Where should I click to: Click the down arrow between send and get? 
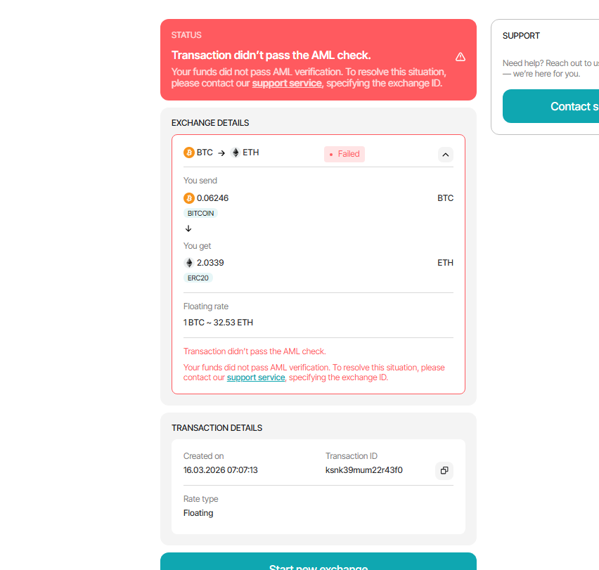pos(188,228)
